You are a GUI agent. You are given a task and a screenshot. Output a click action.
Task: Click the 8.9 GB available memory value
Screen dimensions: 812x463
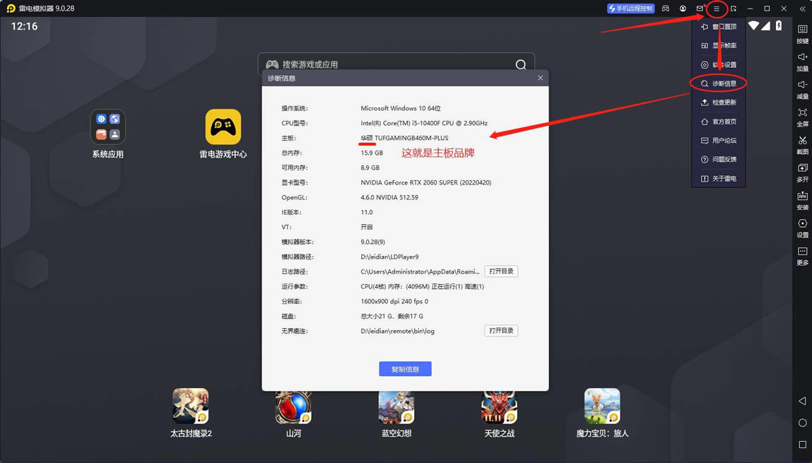pyautogui.click(x=370, y=168)
